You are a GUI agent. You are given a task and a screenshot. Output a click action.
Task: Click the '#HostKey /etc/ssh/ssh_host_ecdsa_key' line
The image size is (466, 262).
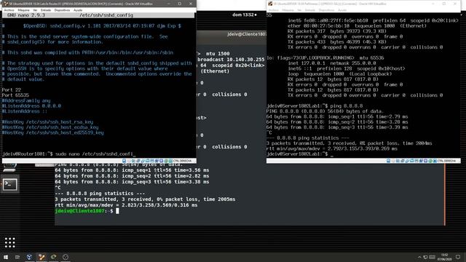point(50,127)
